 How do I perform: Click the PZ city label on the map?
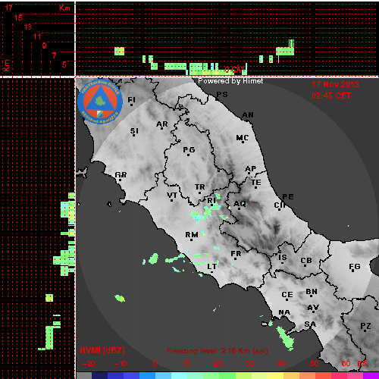tap(365, 326)
